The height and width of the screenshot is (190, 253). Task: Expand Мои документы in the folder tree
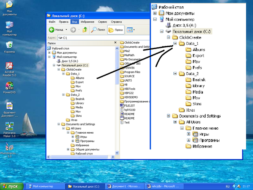tap(49, 52)
